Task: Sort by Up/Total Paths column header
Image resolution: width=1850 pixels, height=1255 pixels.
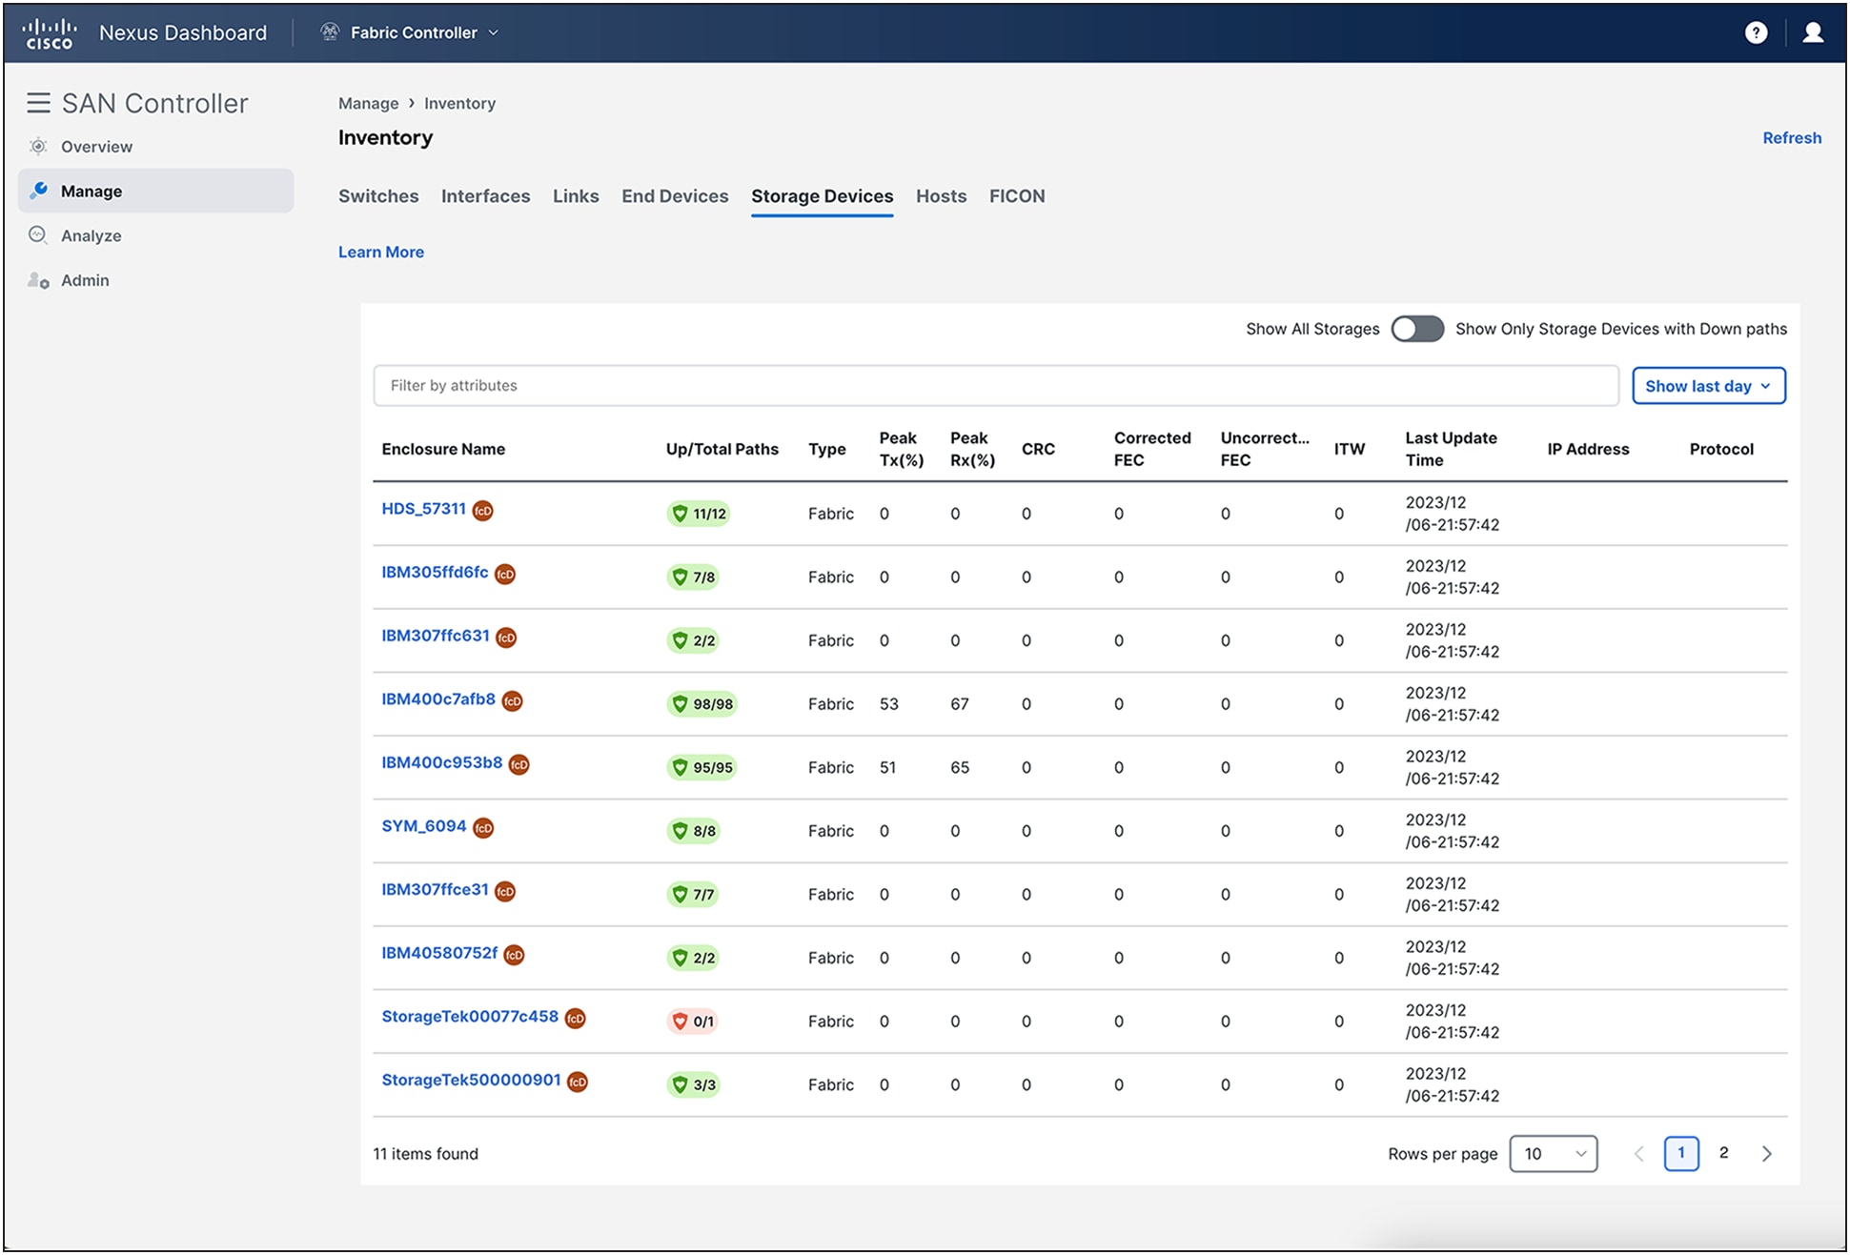Action: point(722,449)
